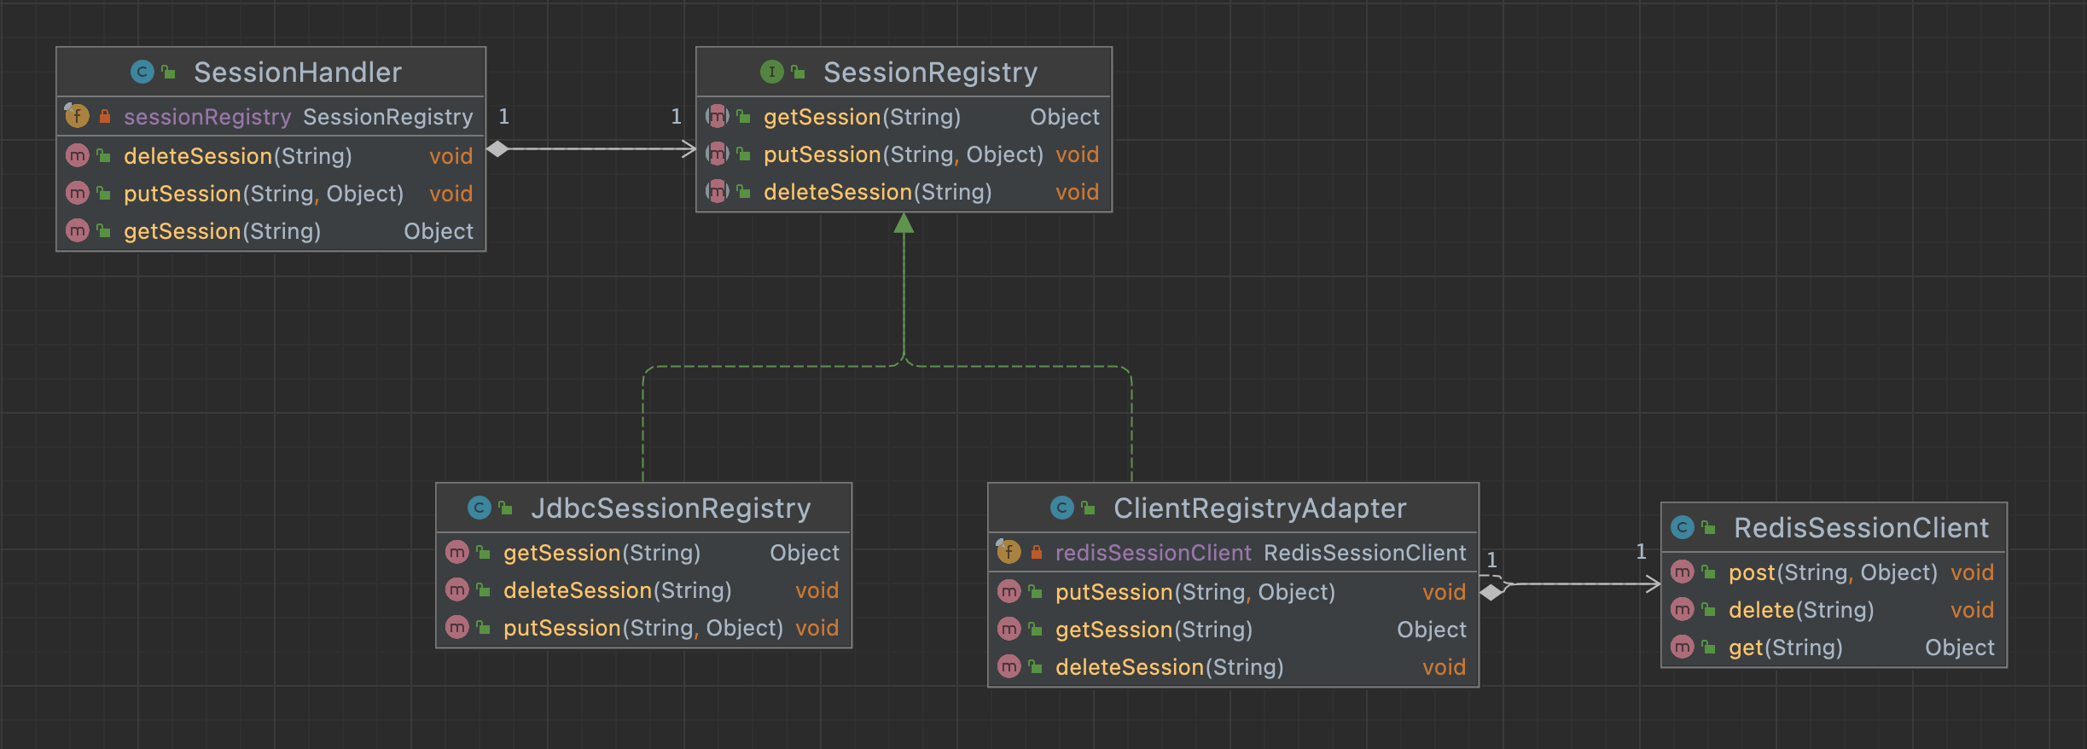Image resolution: width=2087 pixels, height=749 pixels.
Task: Click the field icon next to redisSessionClient
Action: point(1009,553)
